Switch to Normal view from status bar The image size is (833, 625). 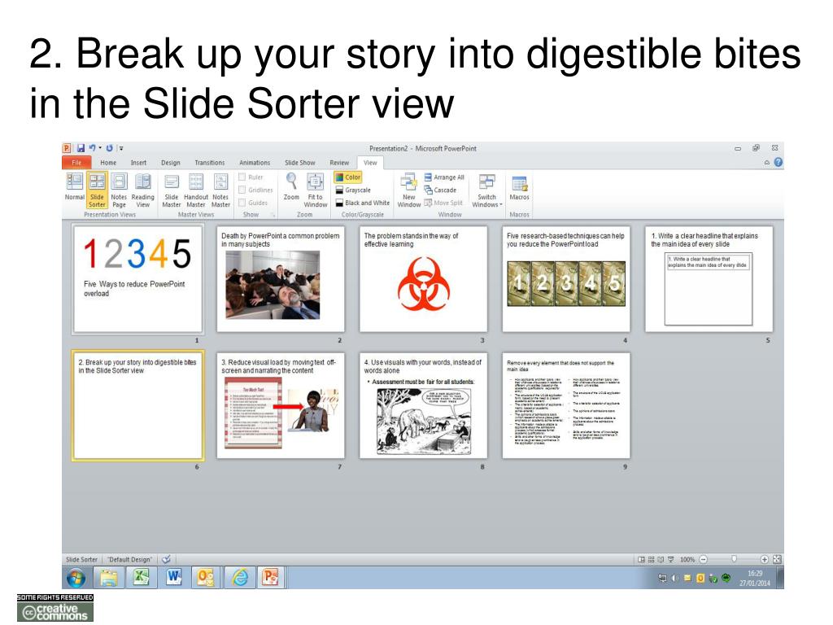pos(641,559)
